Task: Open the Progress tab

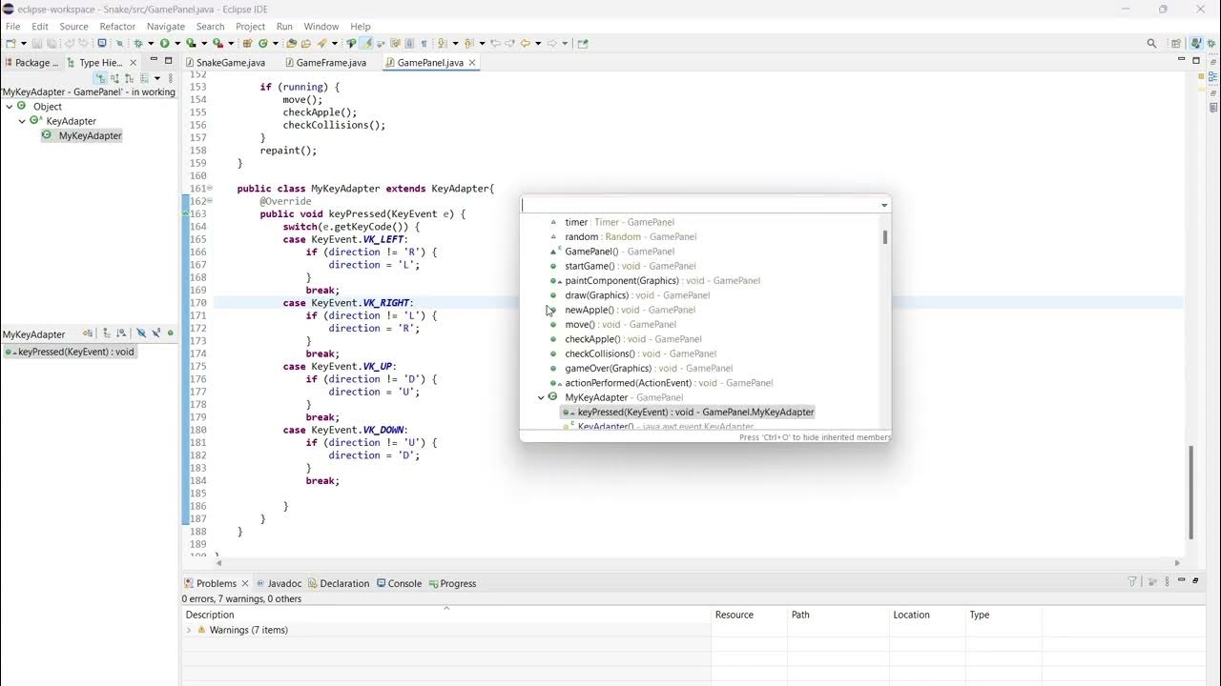Action: (452, 583)
